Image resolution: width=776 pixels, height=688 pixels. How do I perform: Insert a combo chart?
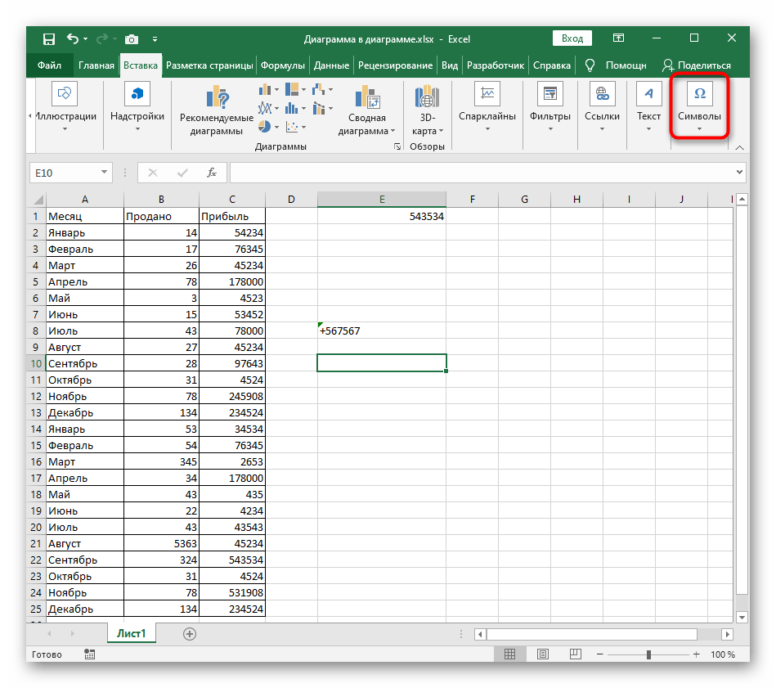319,108
